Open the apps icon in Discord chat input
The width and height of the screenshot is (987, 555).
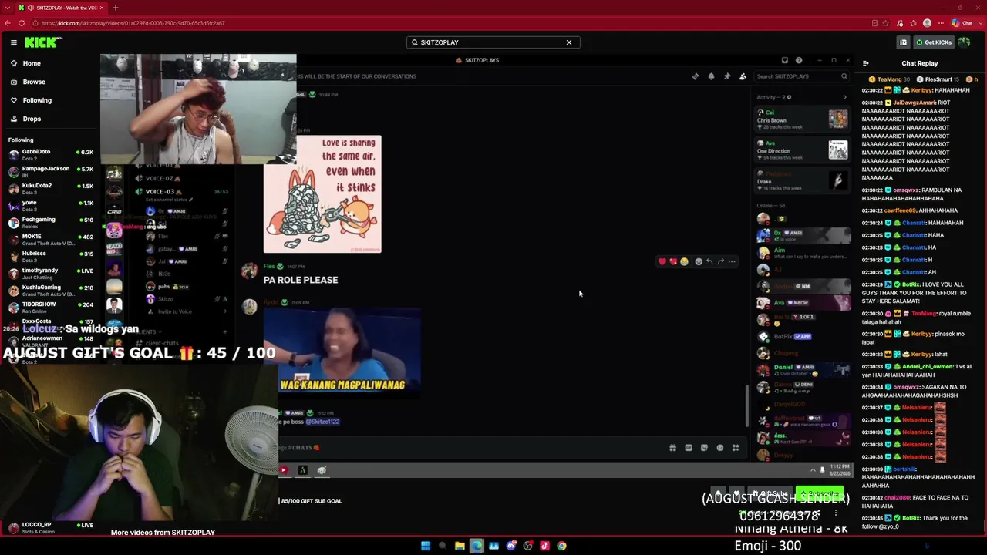[736, 448]
